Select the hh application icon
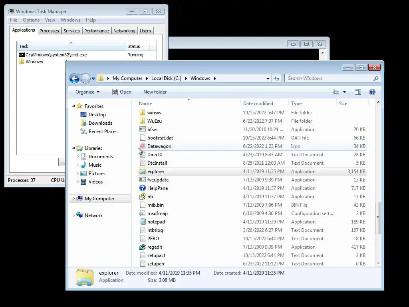Image resolution: width=409 pixels, height=307 pixels. coord(143,196)
